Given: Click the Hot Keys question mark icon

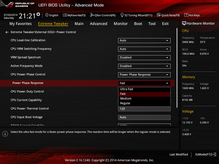Looking at the screenshot, I should (186, 15).
